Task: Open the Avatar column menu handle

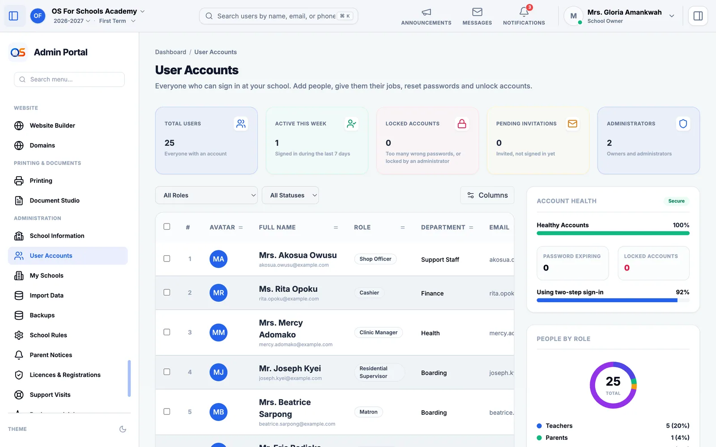Action: 241,228
